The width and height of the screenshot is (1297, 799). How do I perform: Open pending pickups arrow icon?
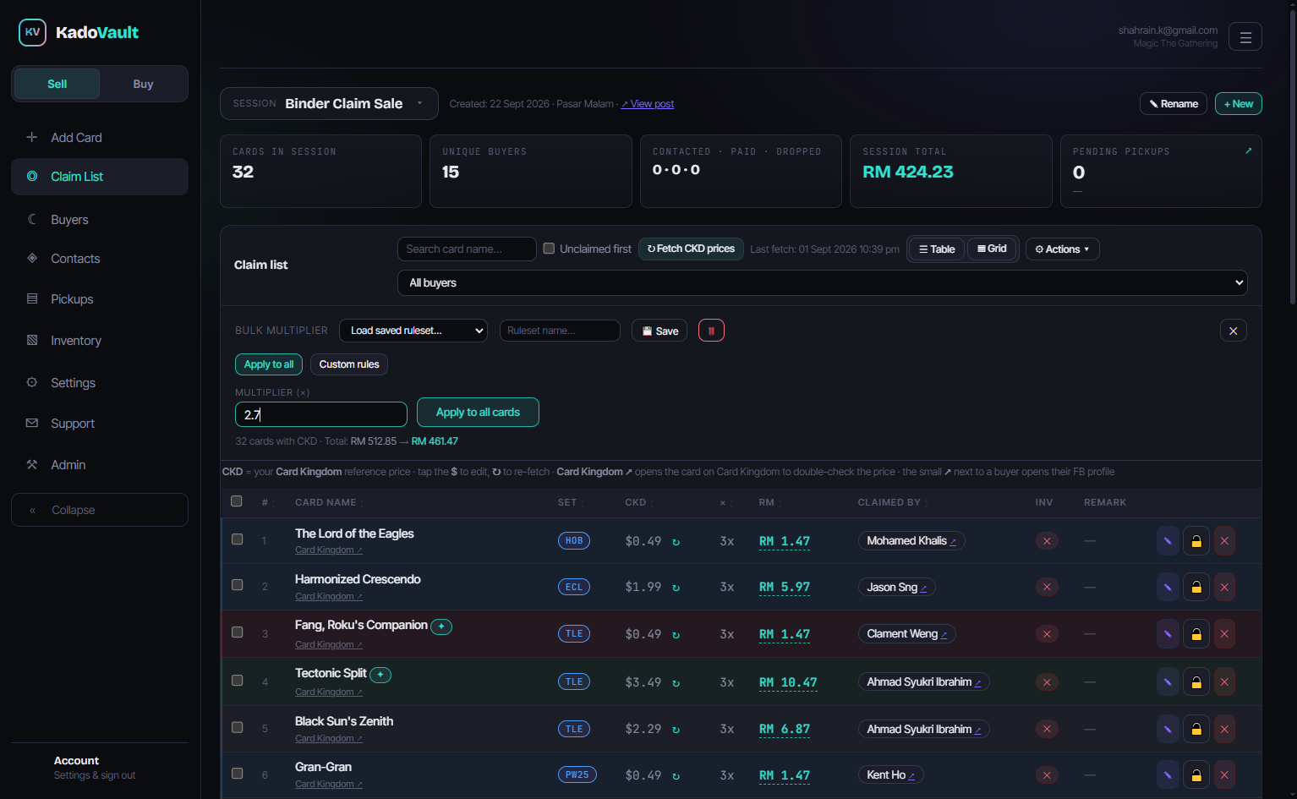click(1248, 150)
